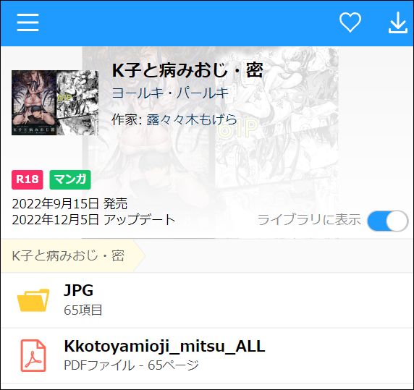The image size is (414, 390).
Task: Open author link 露々々木もげら
Action: [192, 119]
